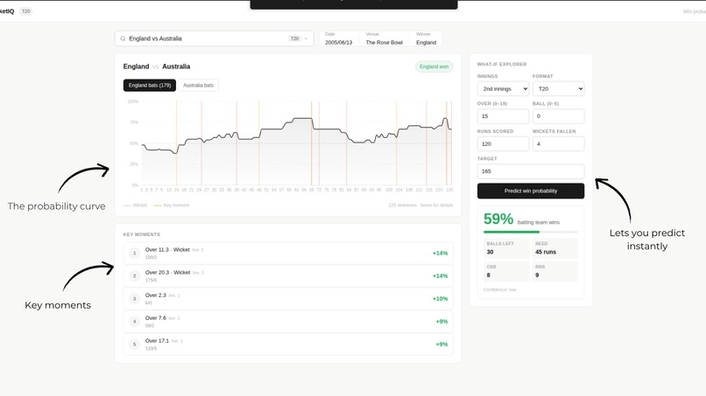Click the number 3 badge in key moments
The image size is (706, 396).
point(134,298)
